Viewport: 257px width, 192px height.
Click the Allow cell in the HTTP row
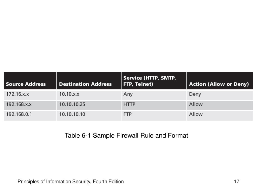(220, 105)
